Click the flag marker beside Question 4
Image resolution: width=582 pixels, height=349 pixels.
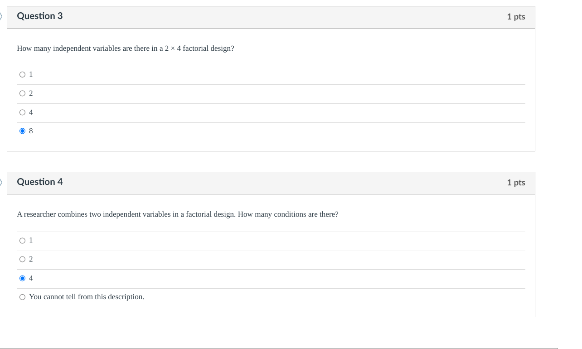point(1,183)
